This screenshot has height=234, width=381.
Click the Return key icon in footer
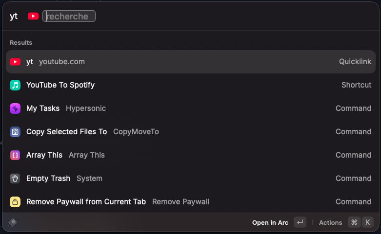(300, 222)
